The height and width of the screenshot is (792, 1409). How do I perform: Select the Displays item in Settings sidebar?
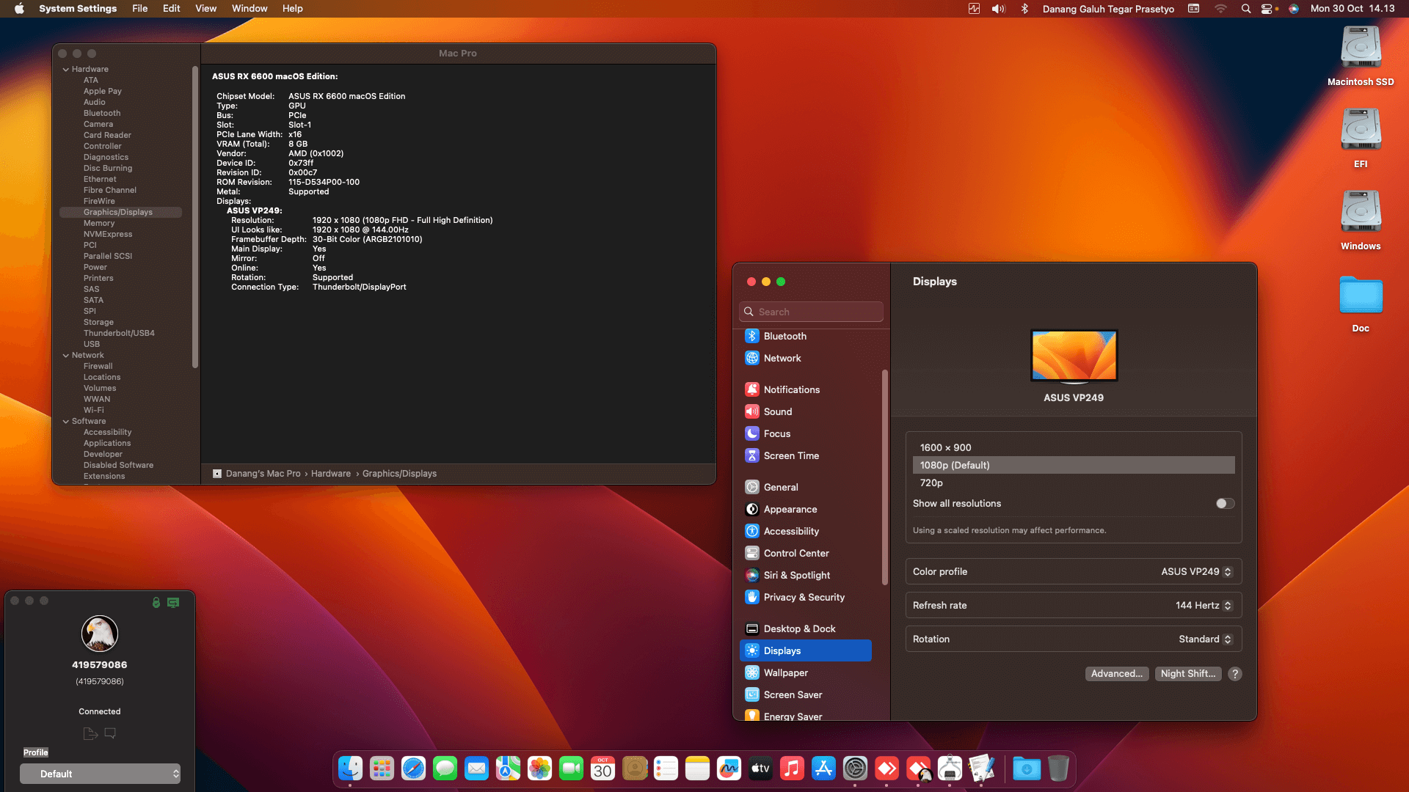tap(805, 650)
